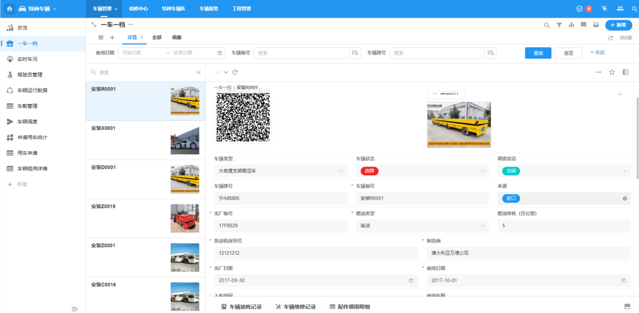
Task: Click the 新增 button
Action: tap(618, 25)
